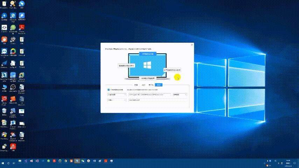299x168 pixels.
Task: Open the OBS Studio desktop shortcut
Action: [x=13, y=89]
